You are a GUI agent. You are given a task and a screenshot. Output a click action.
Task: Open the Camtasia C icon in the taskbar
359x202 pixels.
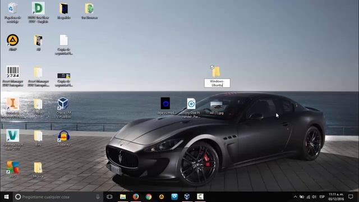pyautogui.click(x=200, y=197)
